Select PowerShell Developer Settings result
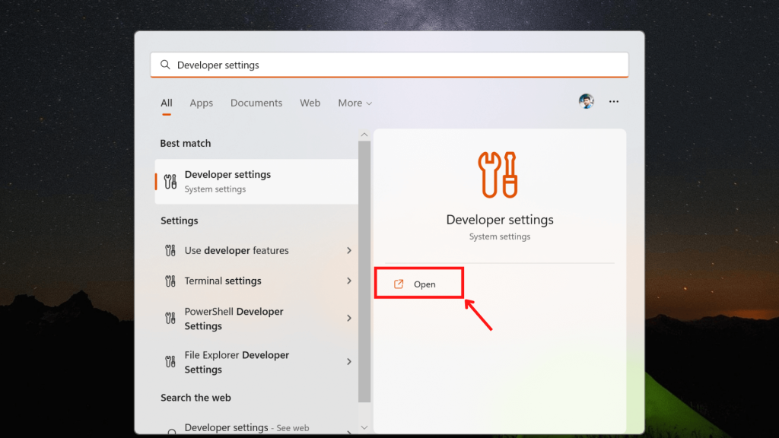Viewport: 779px width, 438px height. tap(256, 319)
